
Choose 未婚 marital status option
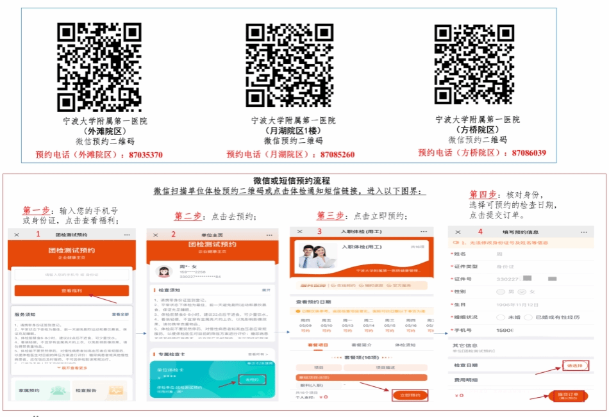click(501, 317)
